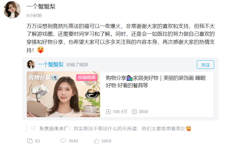
Task: Click the small comment bubble before 东京自来水厂
Action: tap(33, 128)
